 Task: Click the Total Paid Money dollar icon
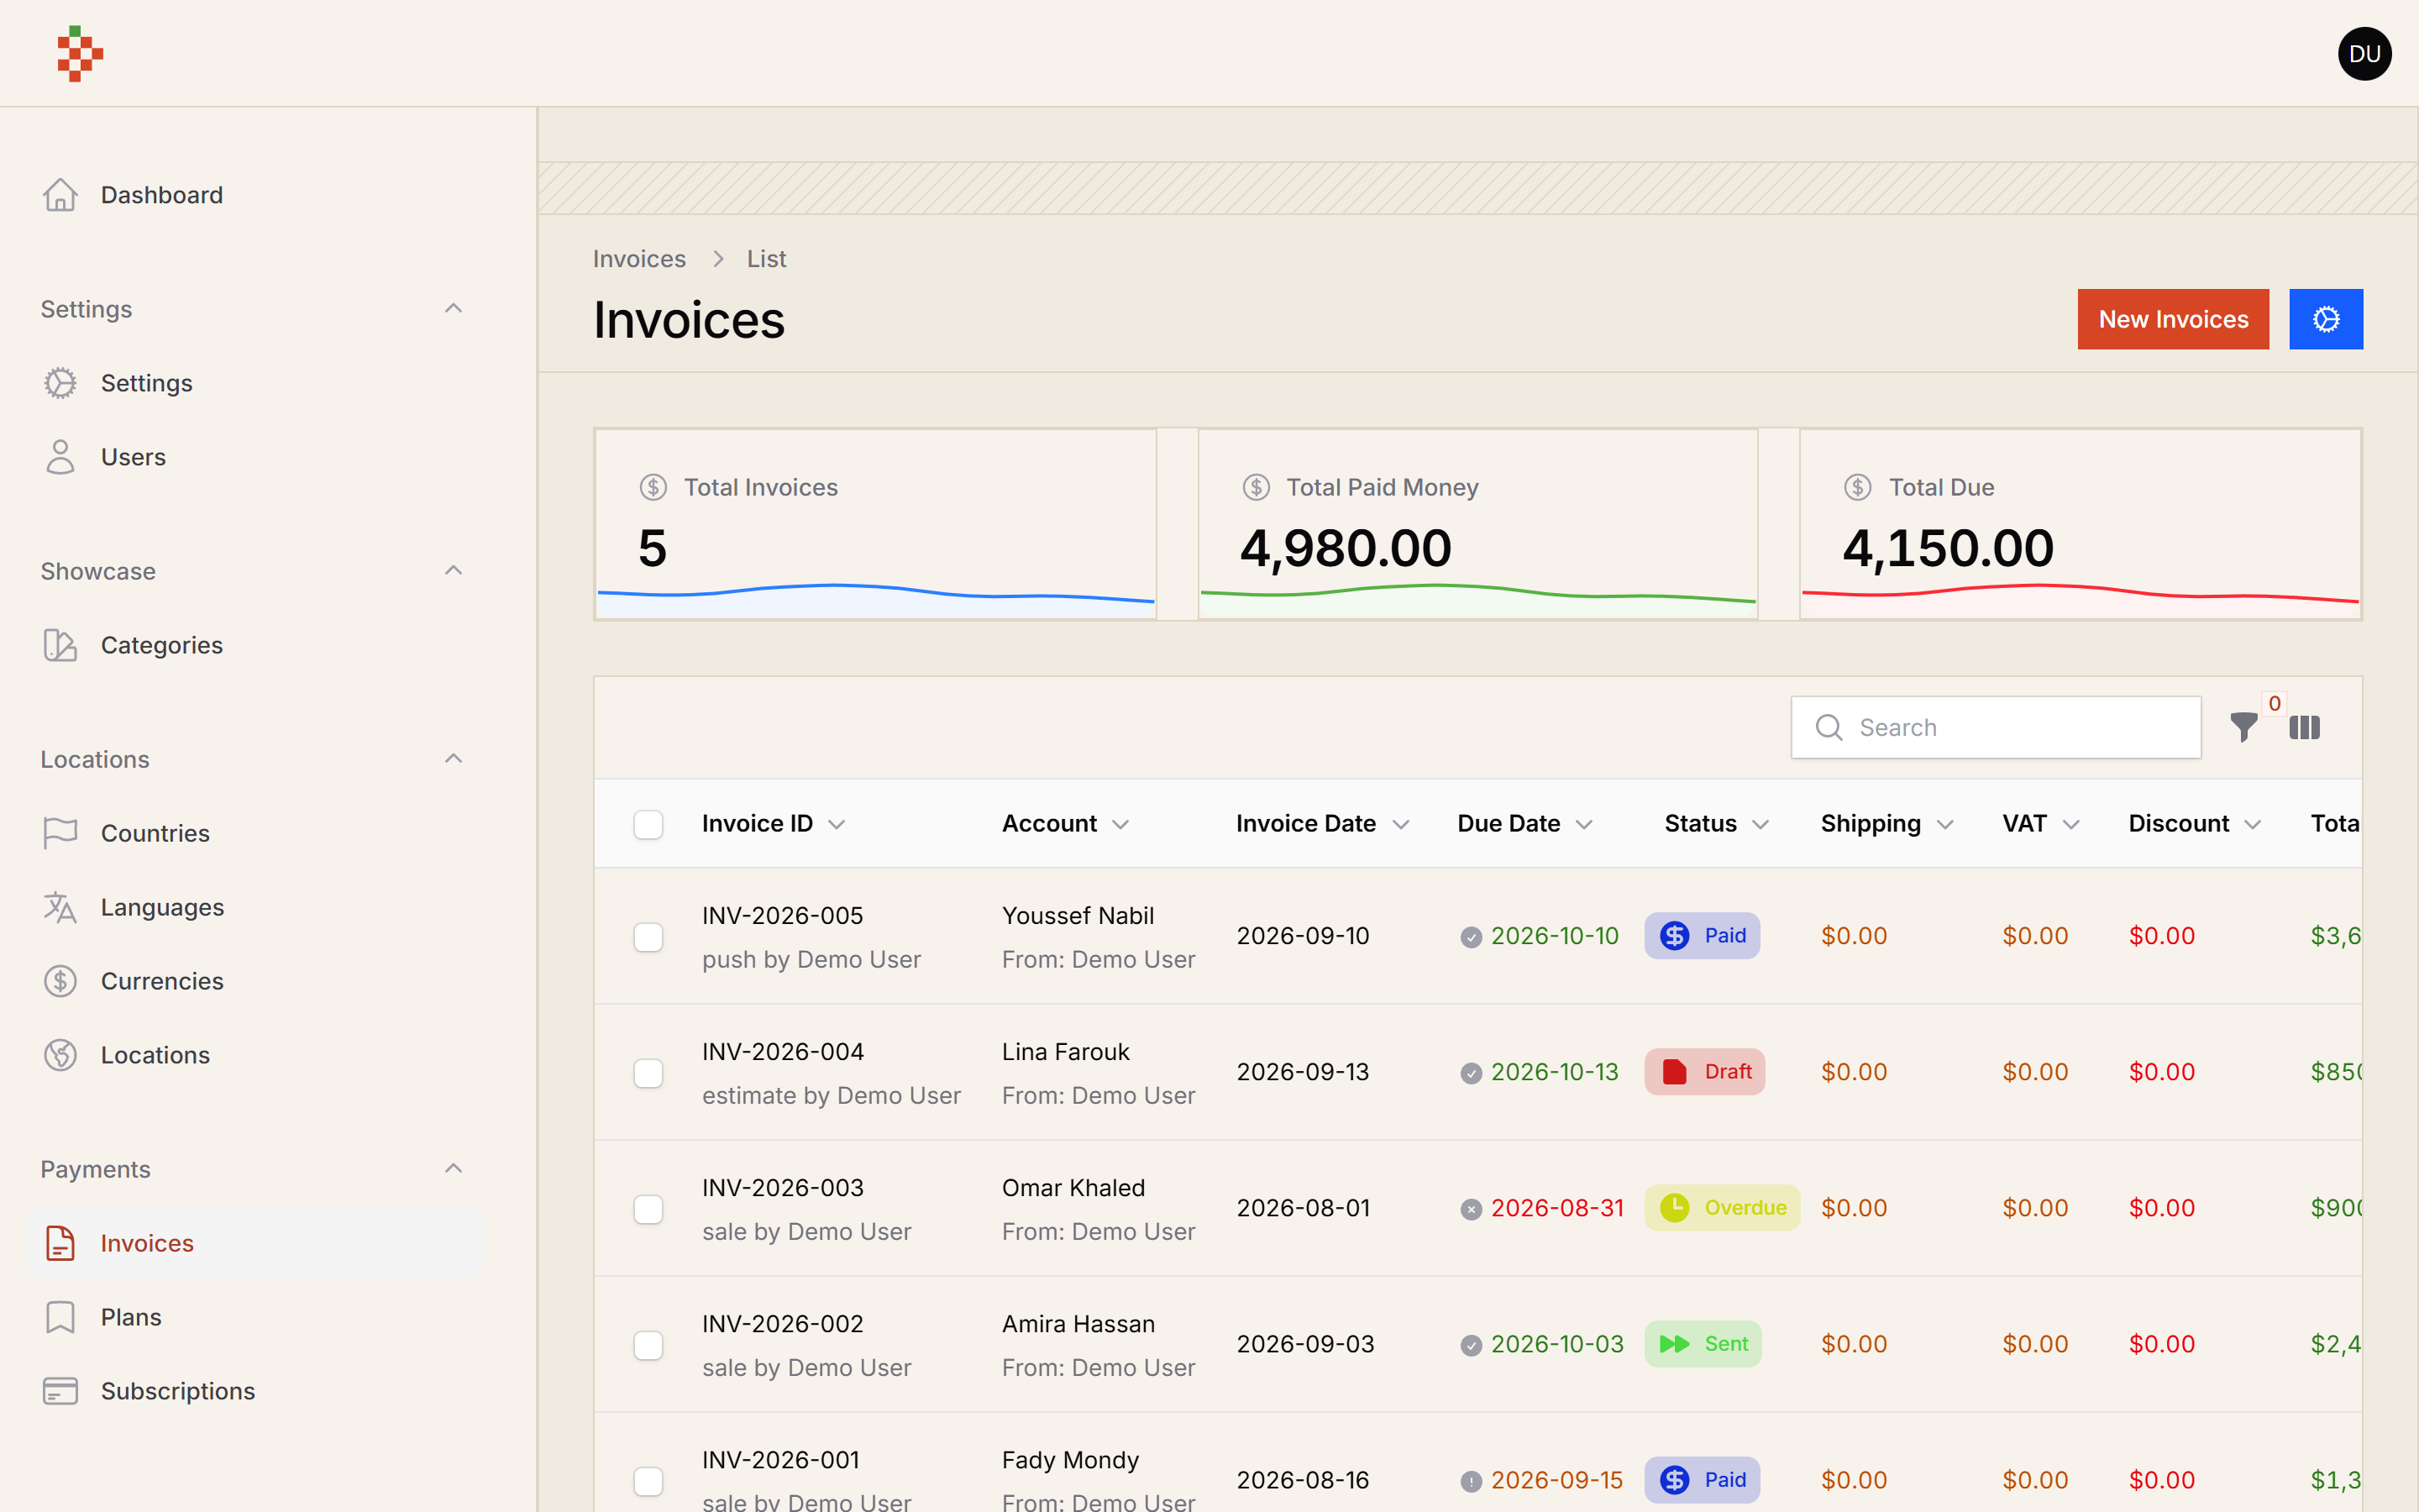(x=1256, y=487)
